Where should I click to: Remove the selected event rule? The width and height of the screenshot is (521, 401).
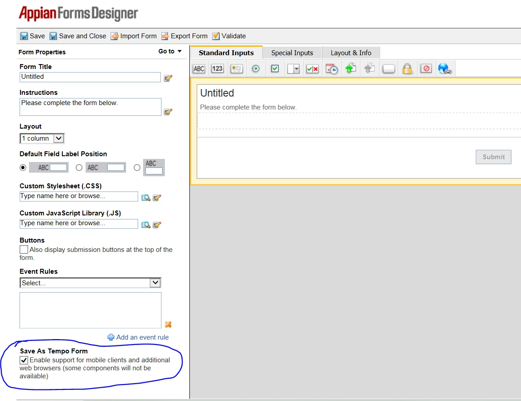tap(168, 324)
